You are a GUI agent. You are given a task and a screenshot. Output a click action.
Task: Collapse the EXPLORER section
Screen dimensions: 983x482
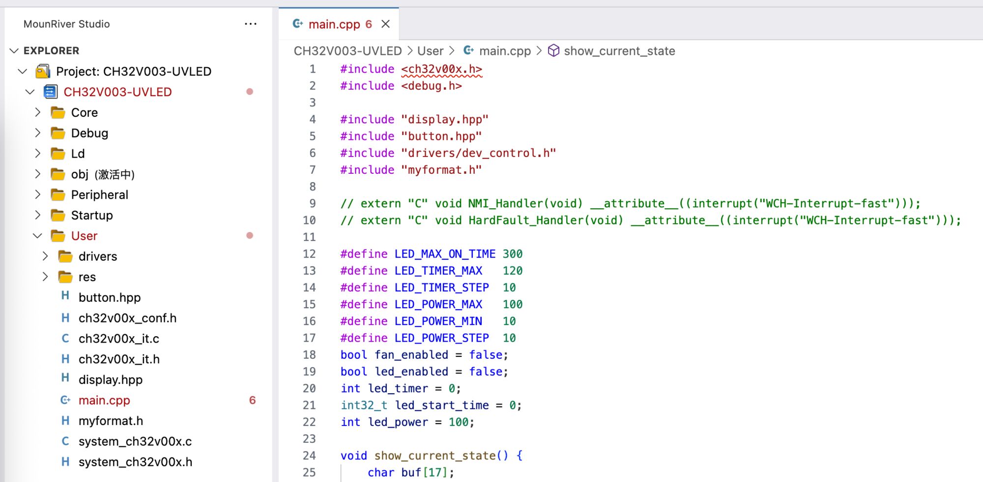pyautogui.click(x=14, y=51)
